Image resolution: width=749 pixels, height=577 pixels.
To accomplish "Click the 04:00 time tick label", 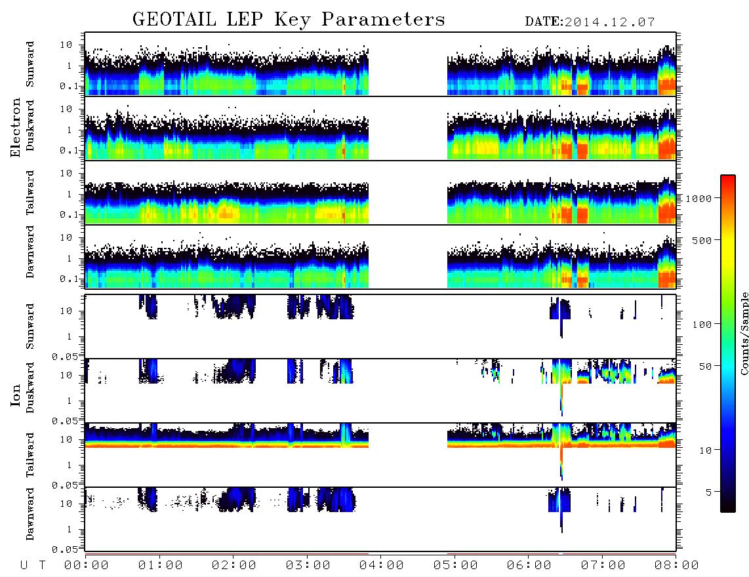I will (x=382, y=566).
